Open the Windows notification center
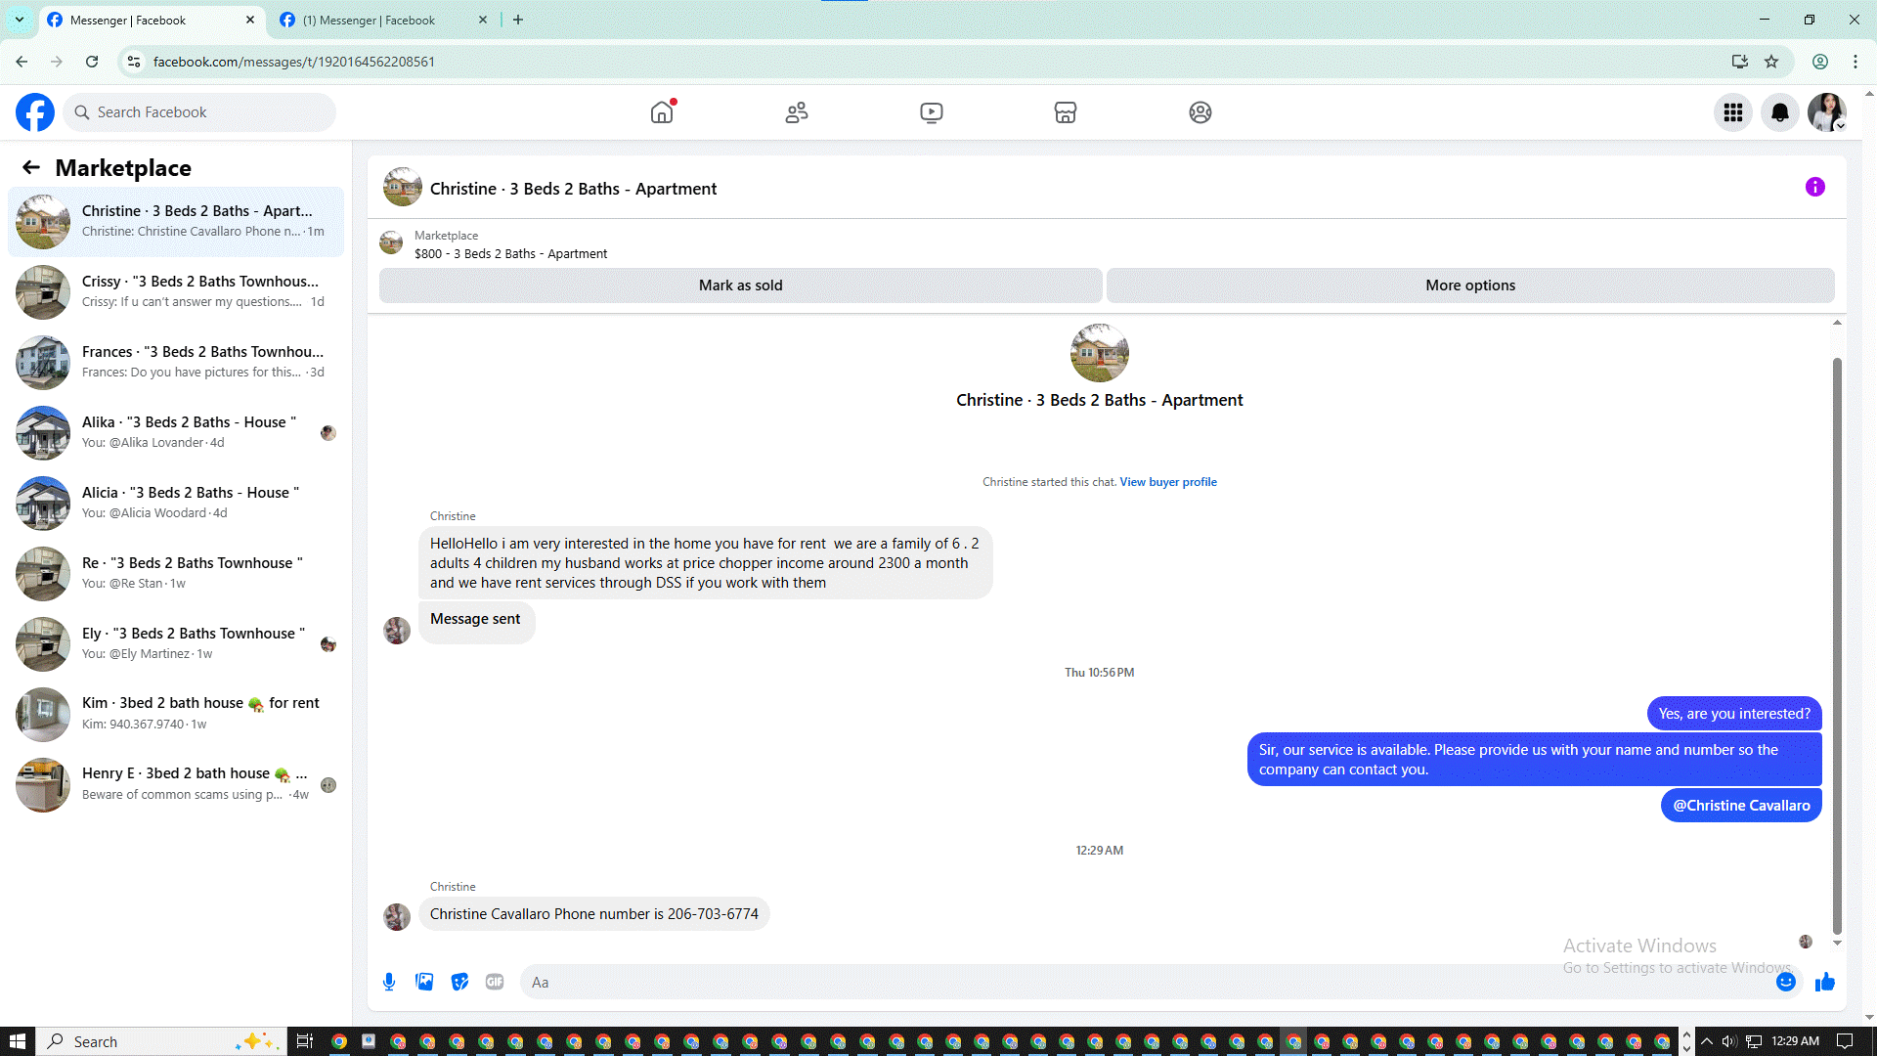This screenshot has height=1056, width=1877. (1845, 1041)
